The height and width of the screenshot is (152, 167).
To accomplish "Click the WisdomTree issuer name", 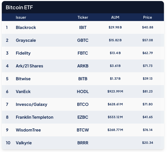I will pyautogui.click(x=28, y=130).
